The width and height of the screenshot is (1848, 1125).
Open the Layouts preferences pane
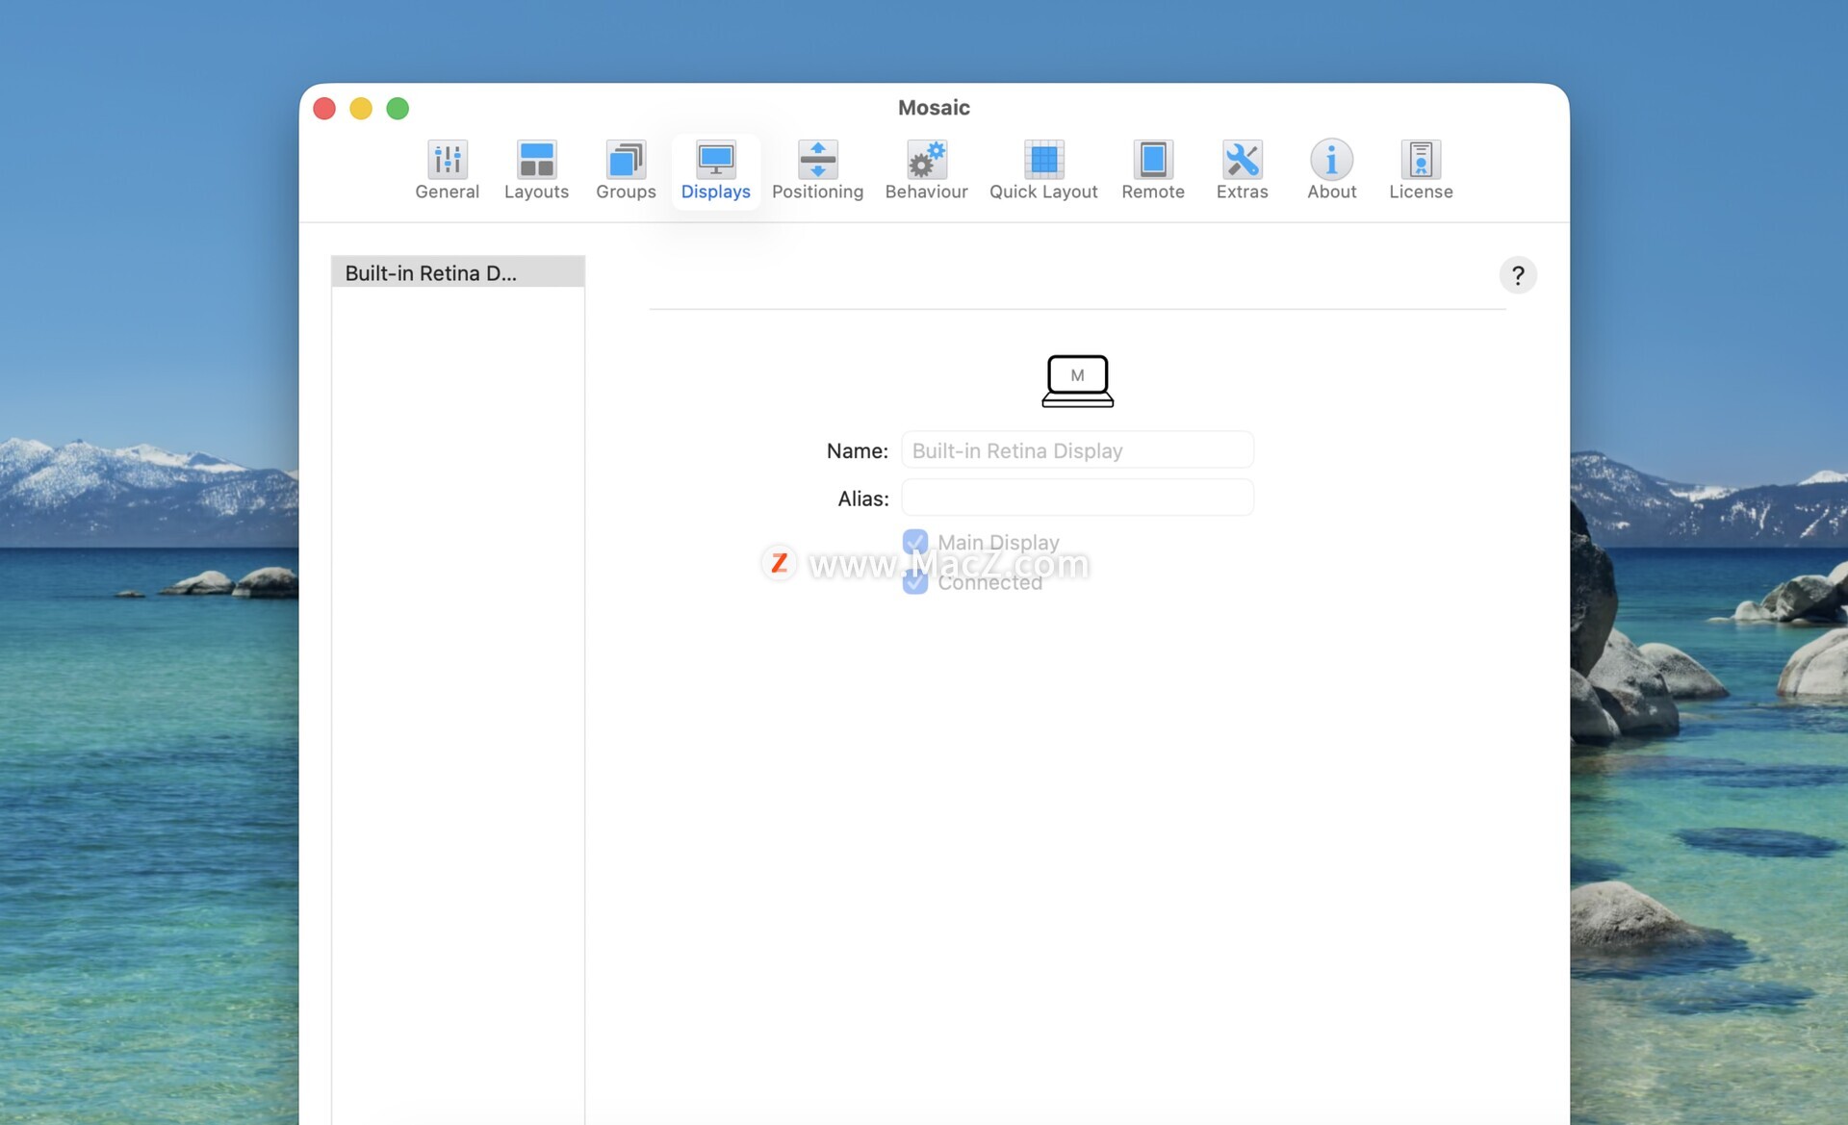point(536,170)
